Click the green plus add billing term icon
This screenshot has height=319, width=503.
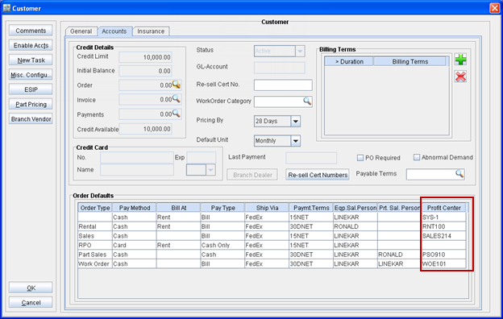pos(460,60)
